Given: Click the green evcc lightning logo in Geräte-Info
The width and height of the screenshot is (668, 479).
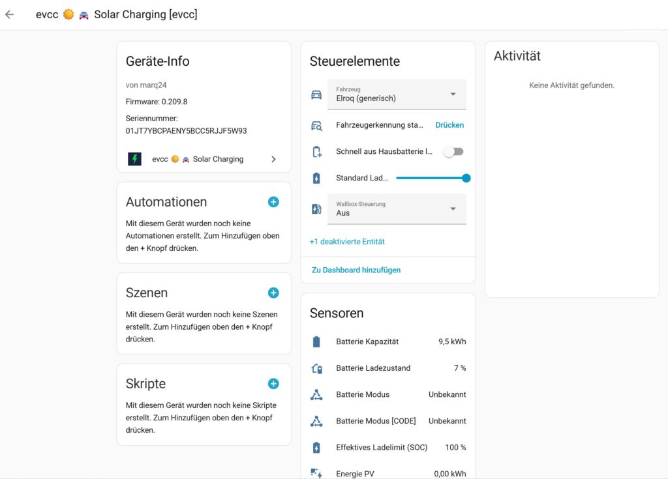Looking at the screenshot, I should tap(134, 158).
